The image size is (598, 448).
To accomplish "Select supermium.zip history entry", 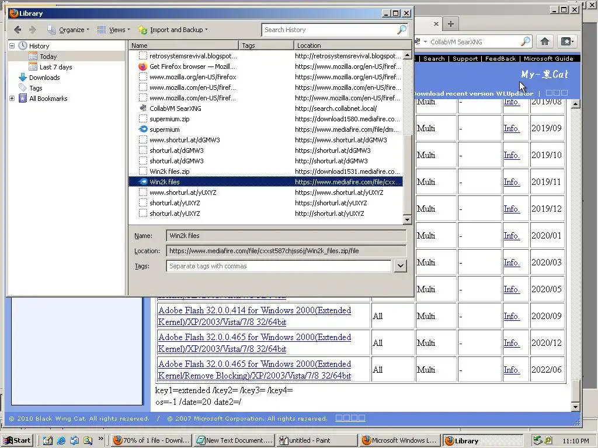I will click(266, 119).
